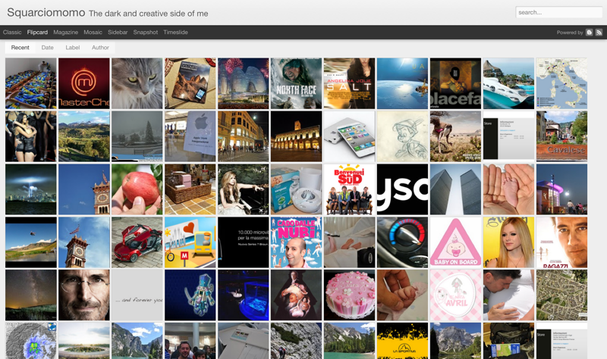
Task: Open the MasterChef logo thumbnail
Action: pyautogui.click(x=84, y=83)
